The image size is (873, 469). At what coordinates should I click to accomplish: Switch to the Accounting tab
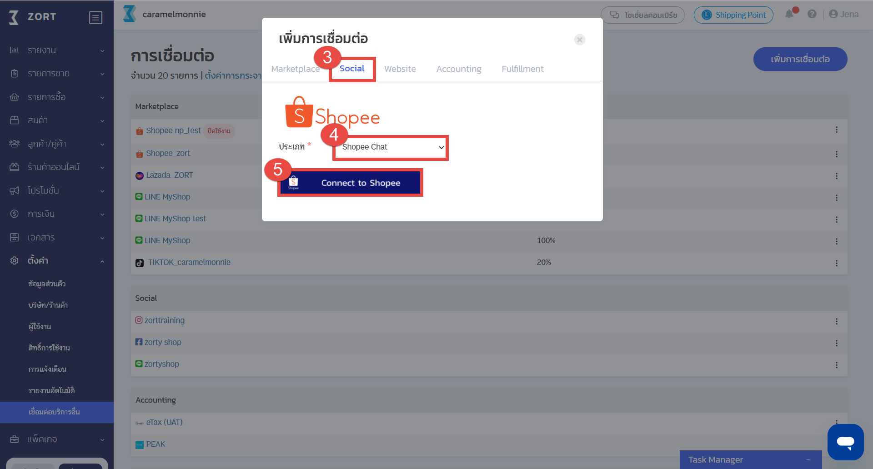click(x=459, y=69)
